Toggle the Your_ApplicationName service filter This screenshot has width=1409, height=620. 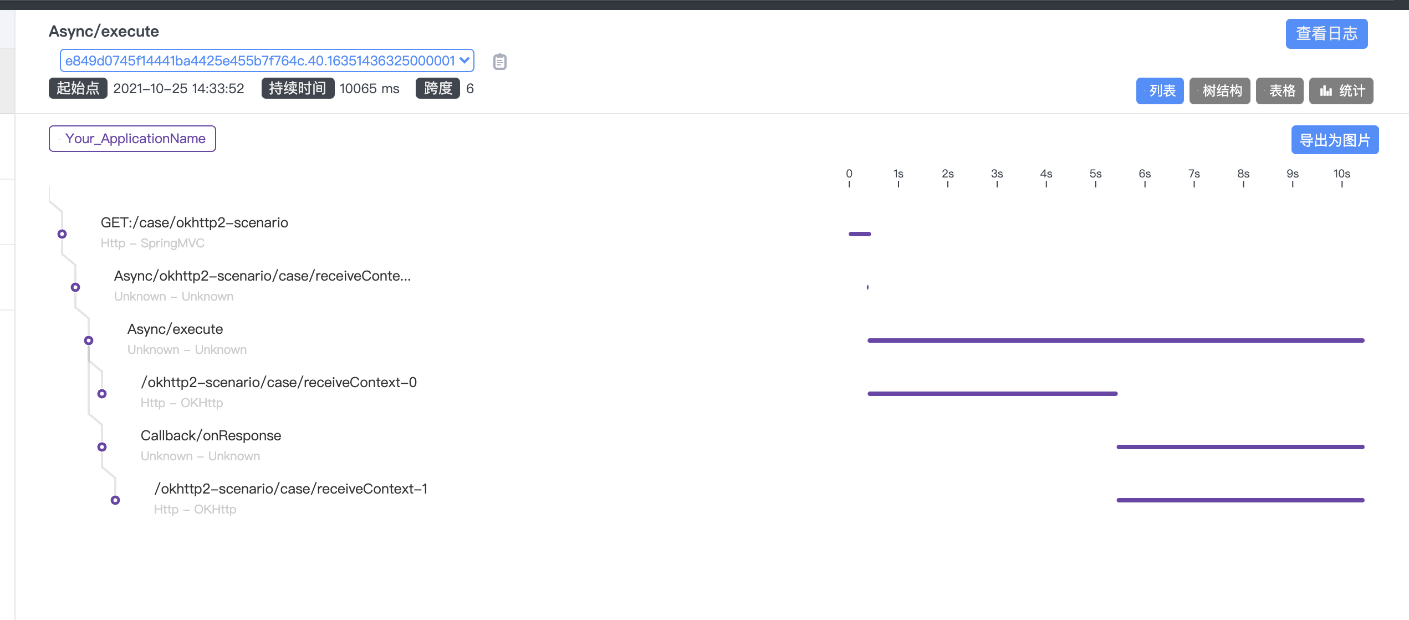click(x=132, y=139)
